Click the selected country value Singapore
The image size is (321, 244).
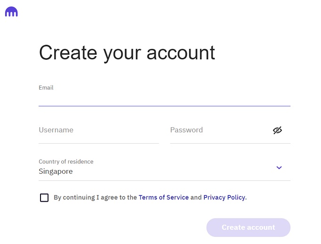tap(56, 171)
